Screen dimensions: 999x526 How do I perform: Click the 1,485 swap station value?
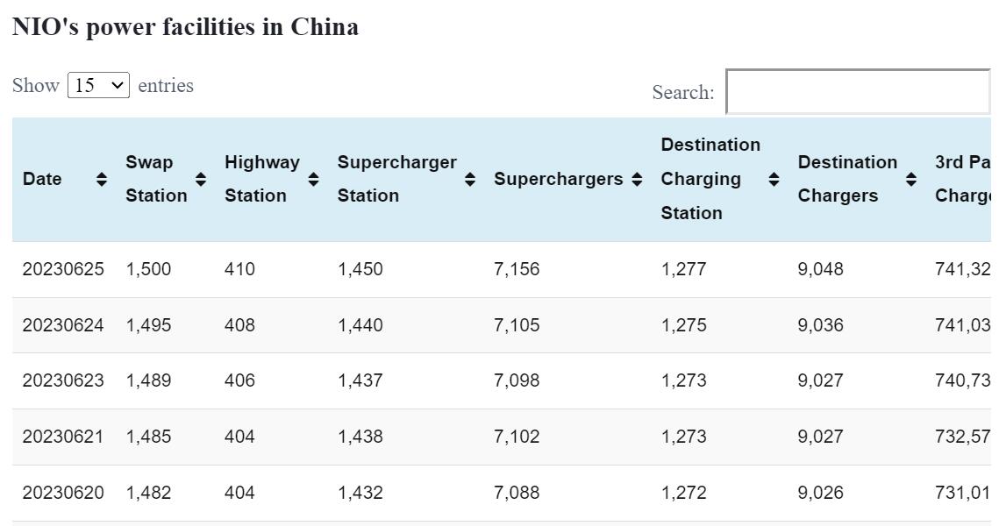(148, 437)
